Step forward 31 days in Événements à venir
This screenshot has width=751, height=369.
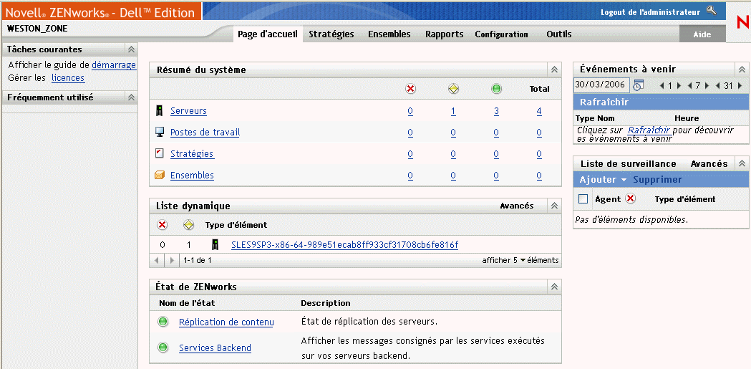[x=740, y=86]
